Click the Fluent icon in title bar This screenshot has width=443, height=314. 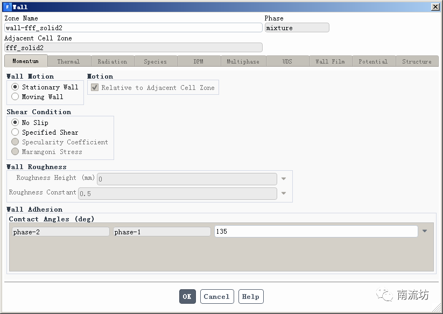point(8,7)
